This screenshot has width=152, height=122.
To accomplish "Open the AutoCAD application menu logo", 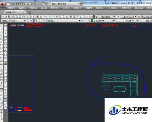I will (x=2, y=4).
